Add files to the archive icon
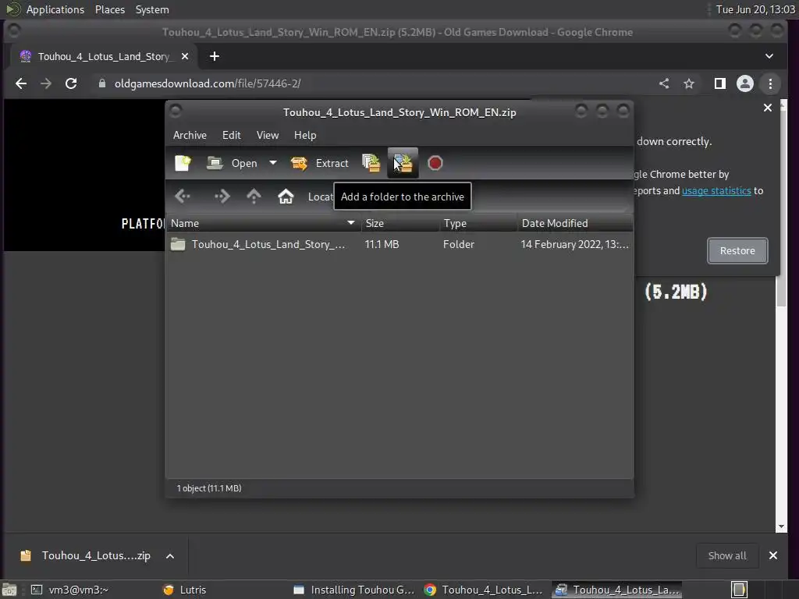 pyautogui.click(x=371, y=163)
